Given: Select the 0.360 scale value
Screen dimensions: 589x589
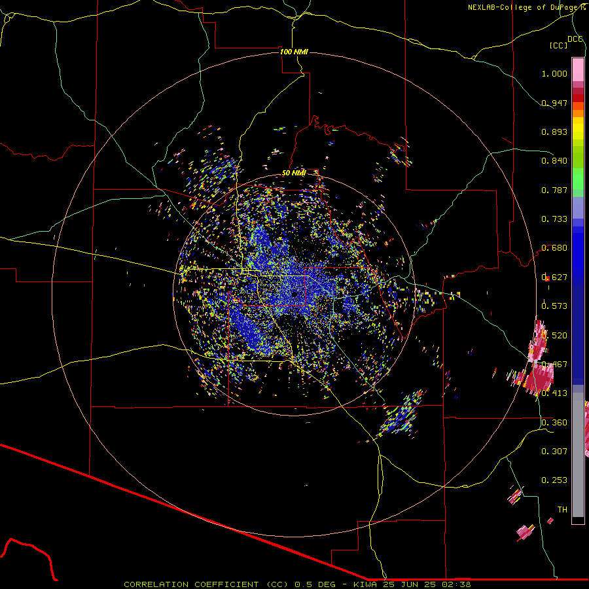Looking at the screenshot, I should [x=554, y=423].
